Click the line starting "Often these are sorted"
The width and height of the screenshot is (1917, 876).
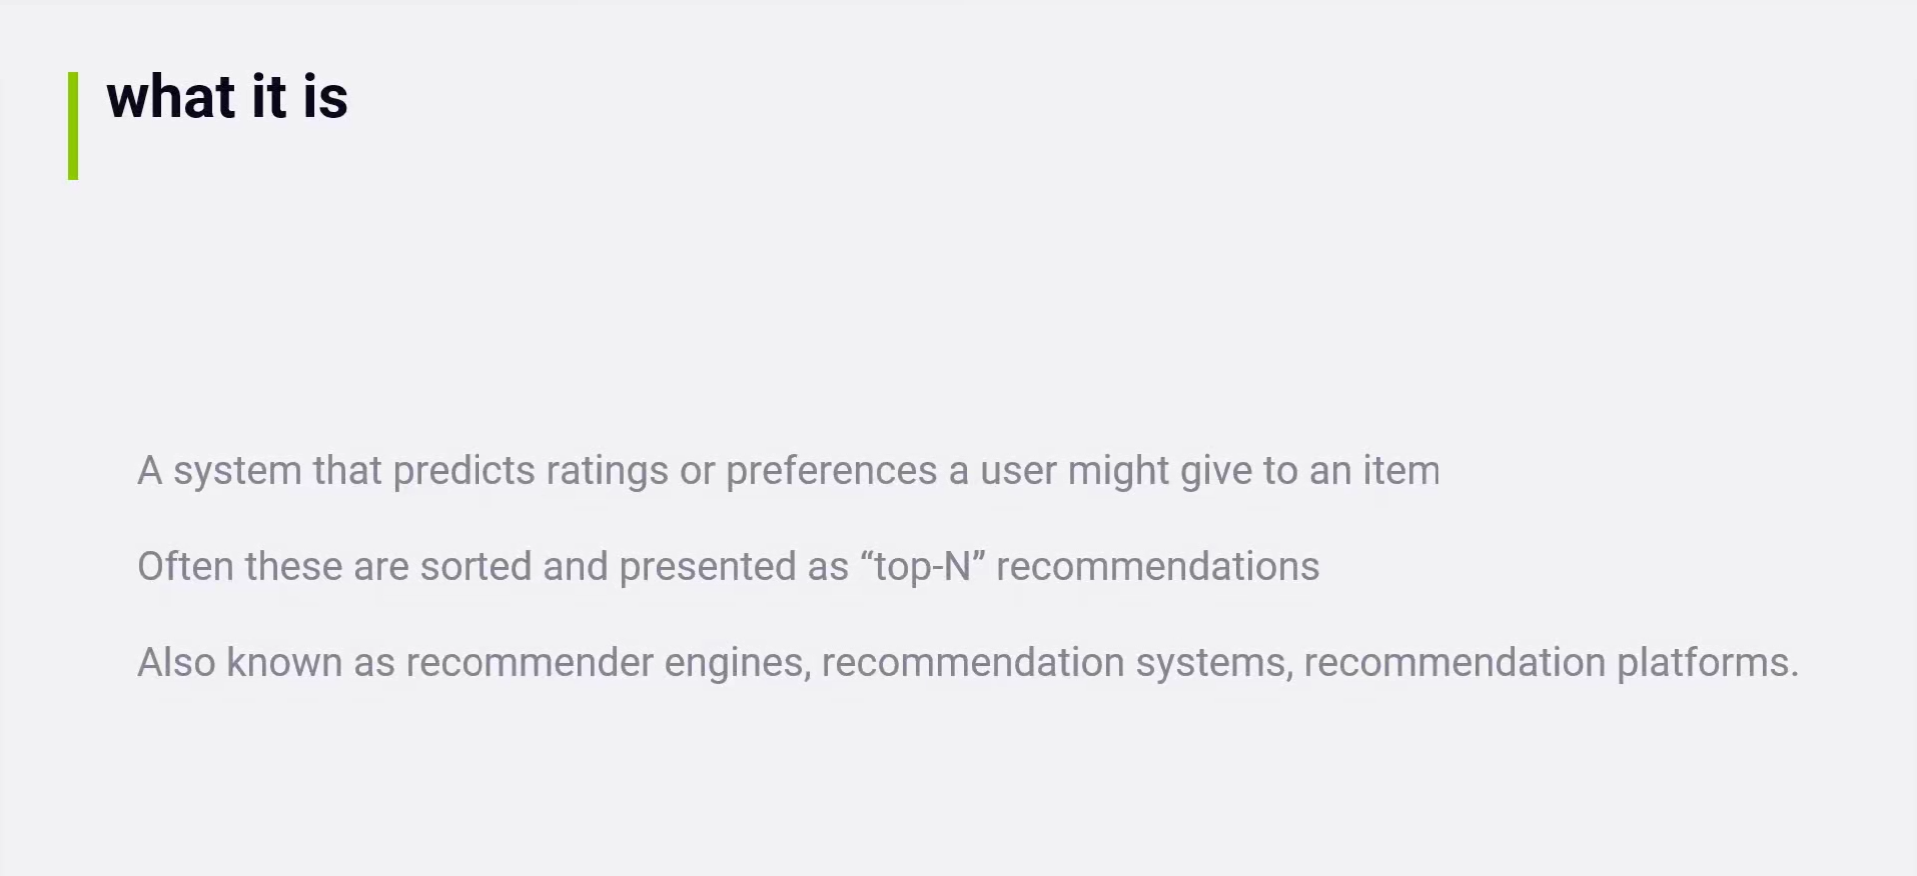[727, 567]
